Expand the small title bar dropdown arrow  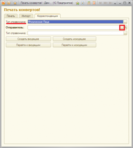pos(115,4)
